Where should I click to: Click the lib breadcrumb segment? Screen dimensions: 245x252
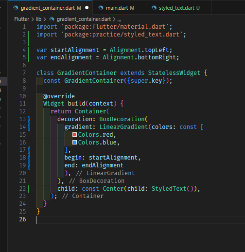[x=38, y=19]
